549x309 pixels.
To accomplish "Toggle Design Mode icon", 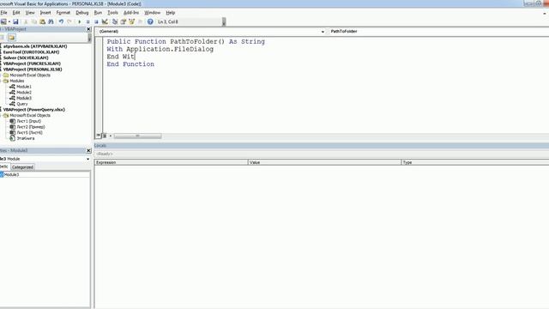I will coord(105,21).
